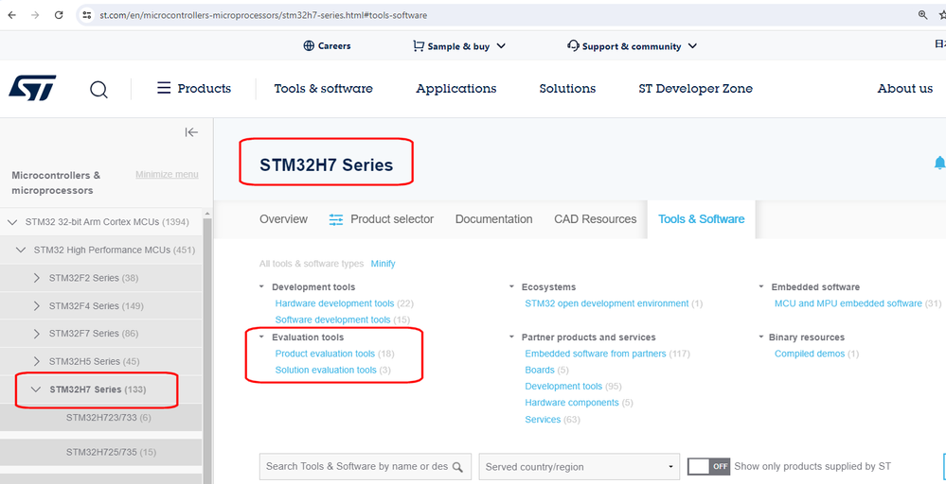
Task: Click the Search Tools & Software input field
Action: (x=356, y=467)
